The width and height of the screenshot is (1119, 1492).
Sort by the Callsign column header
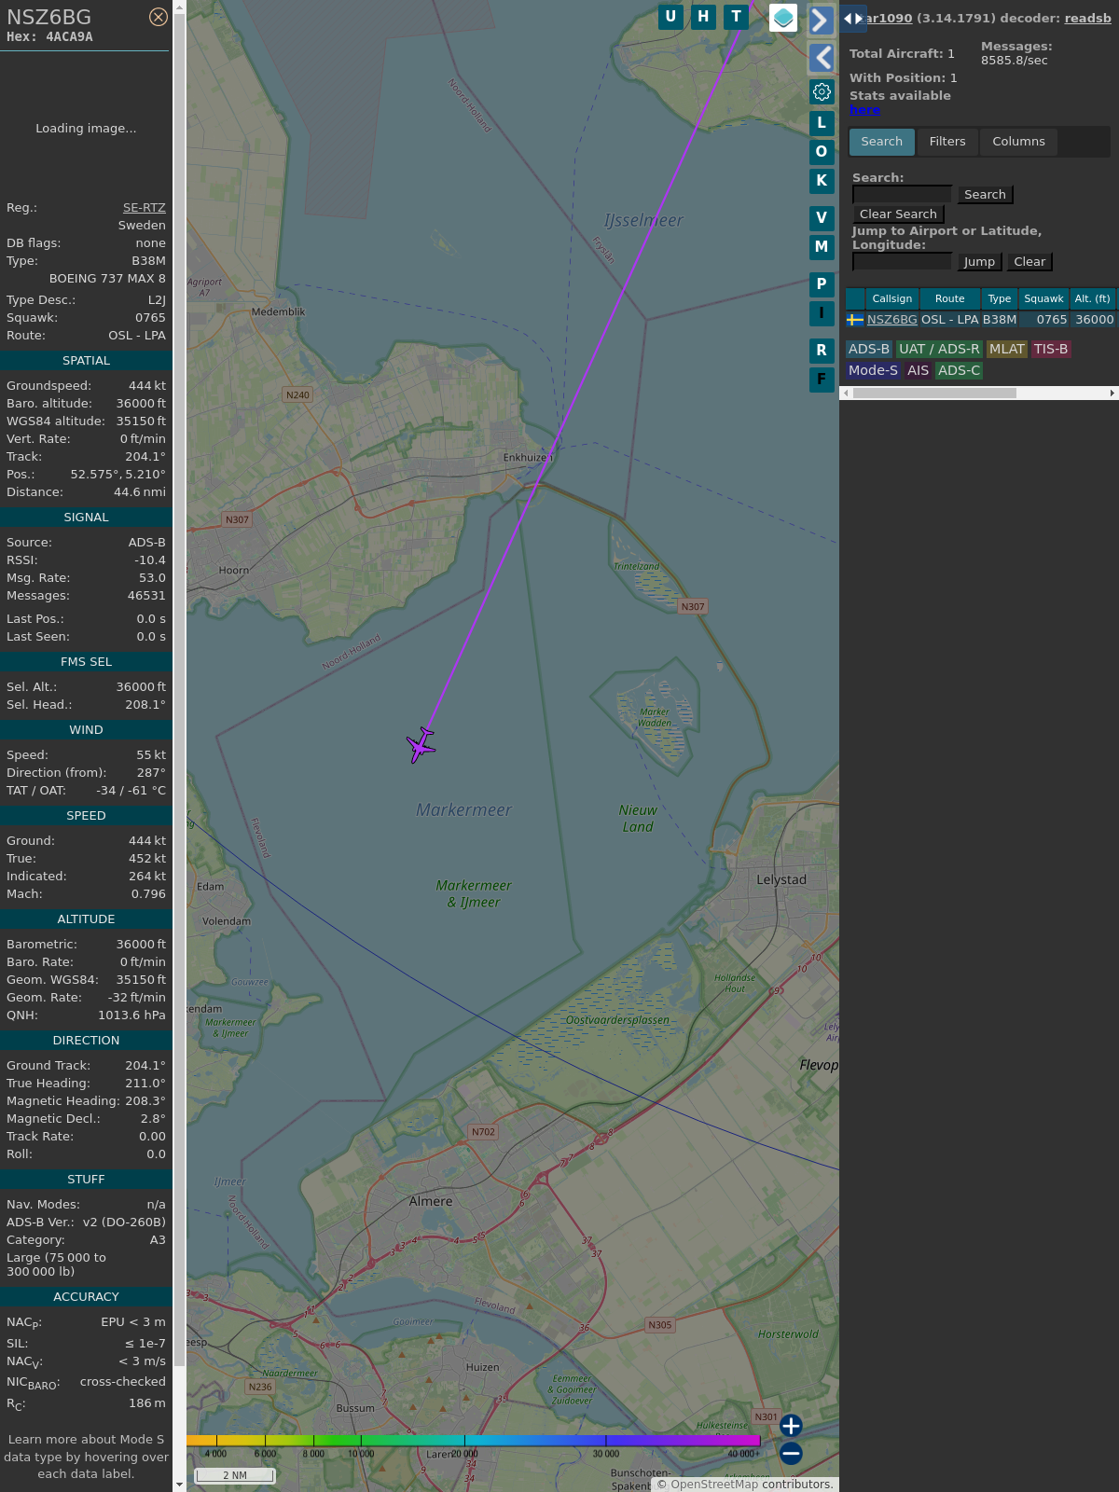coord(892,299)
